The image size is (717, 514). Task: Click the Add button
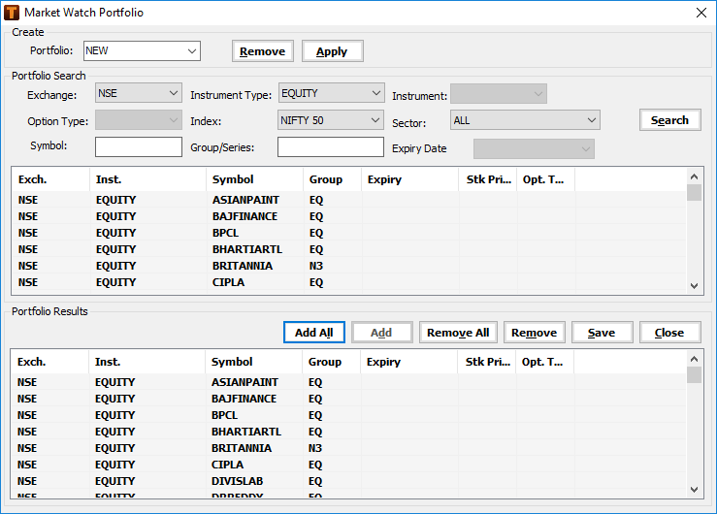pos(382,332)
